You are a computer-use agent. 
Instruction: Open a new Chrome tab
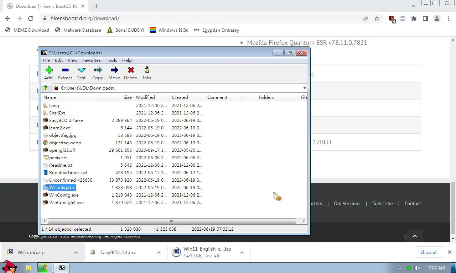click(x=96, y=6)
